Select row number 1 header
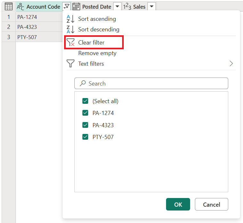 tap(9, 17)
